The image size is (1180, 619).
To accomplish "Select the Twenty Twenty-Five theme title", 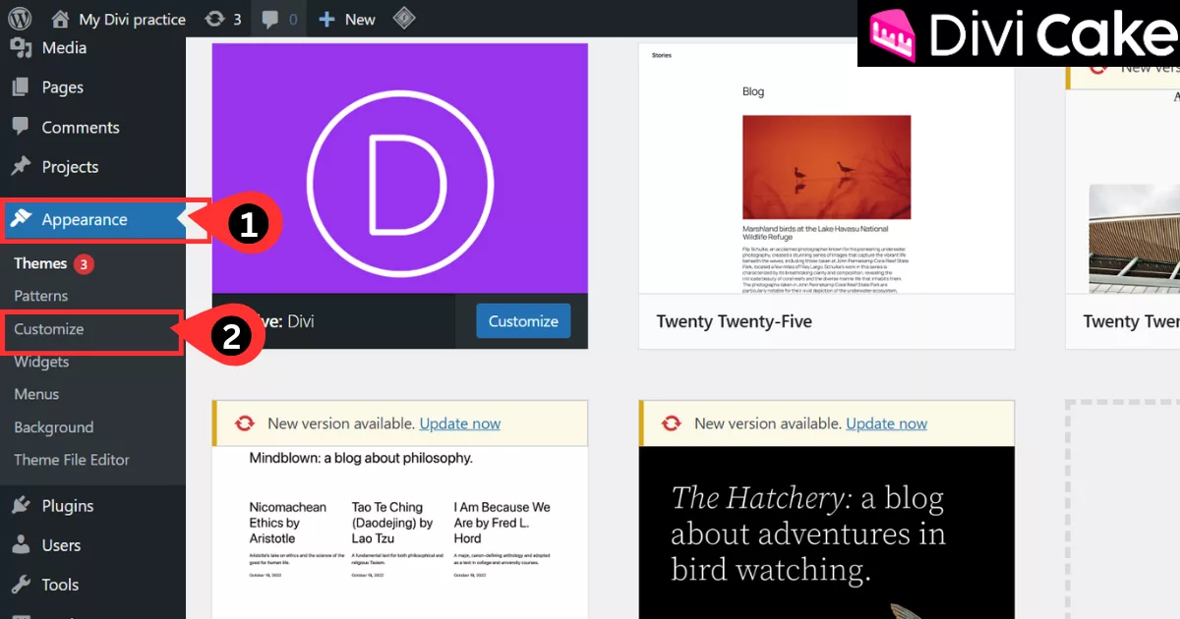I will pyautogui.click(x=735, y=321).
